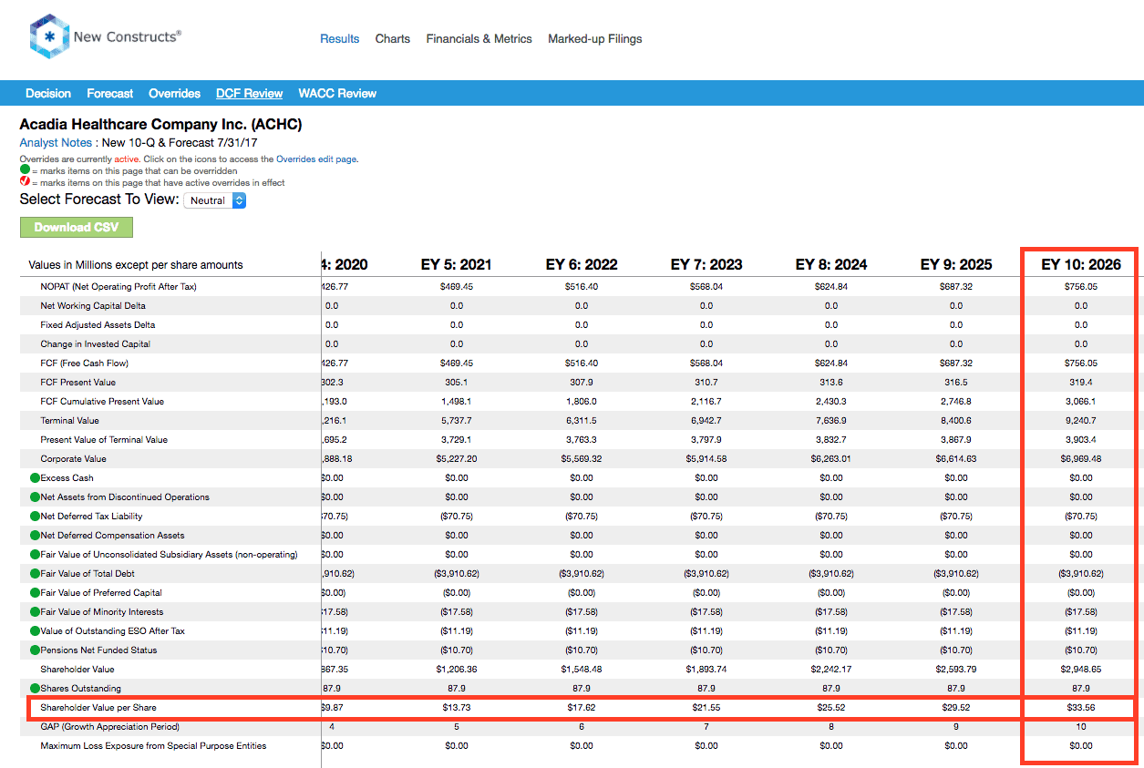Click the Corporate Value row label
The width and height of the screenshot is (1144, 768).
pyautogui.click(x=73, y=459)
